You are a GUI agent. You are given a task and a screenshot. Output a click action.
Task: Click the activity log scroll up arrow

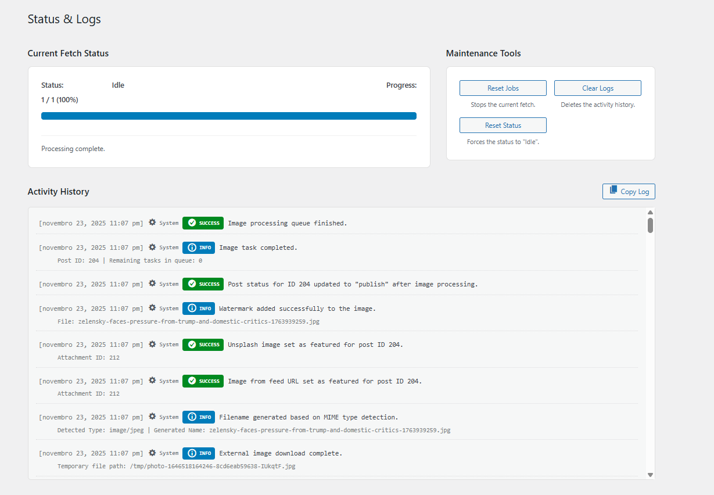[650, 212]
